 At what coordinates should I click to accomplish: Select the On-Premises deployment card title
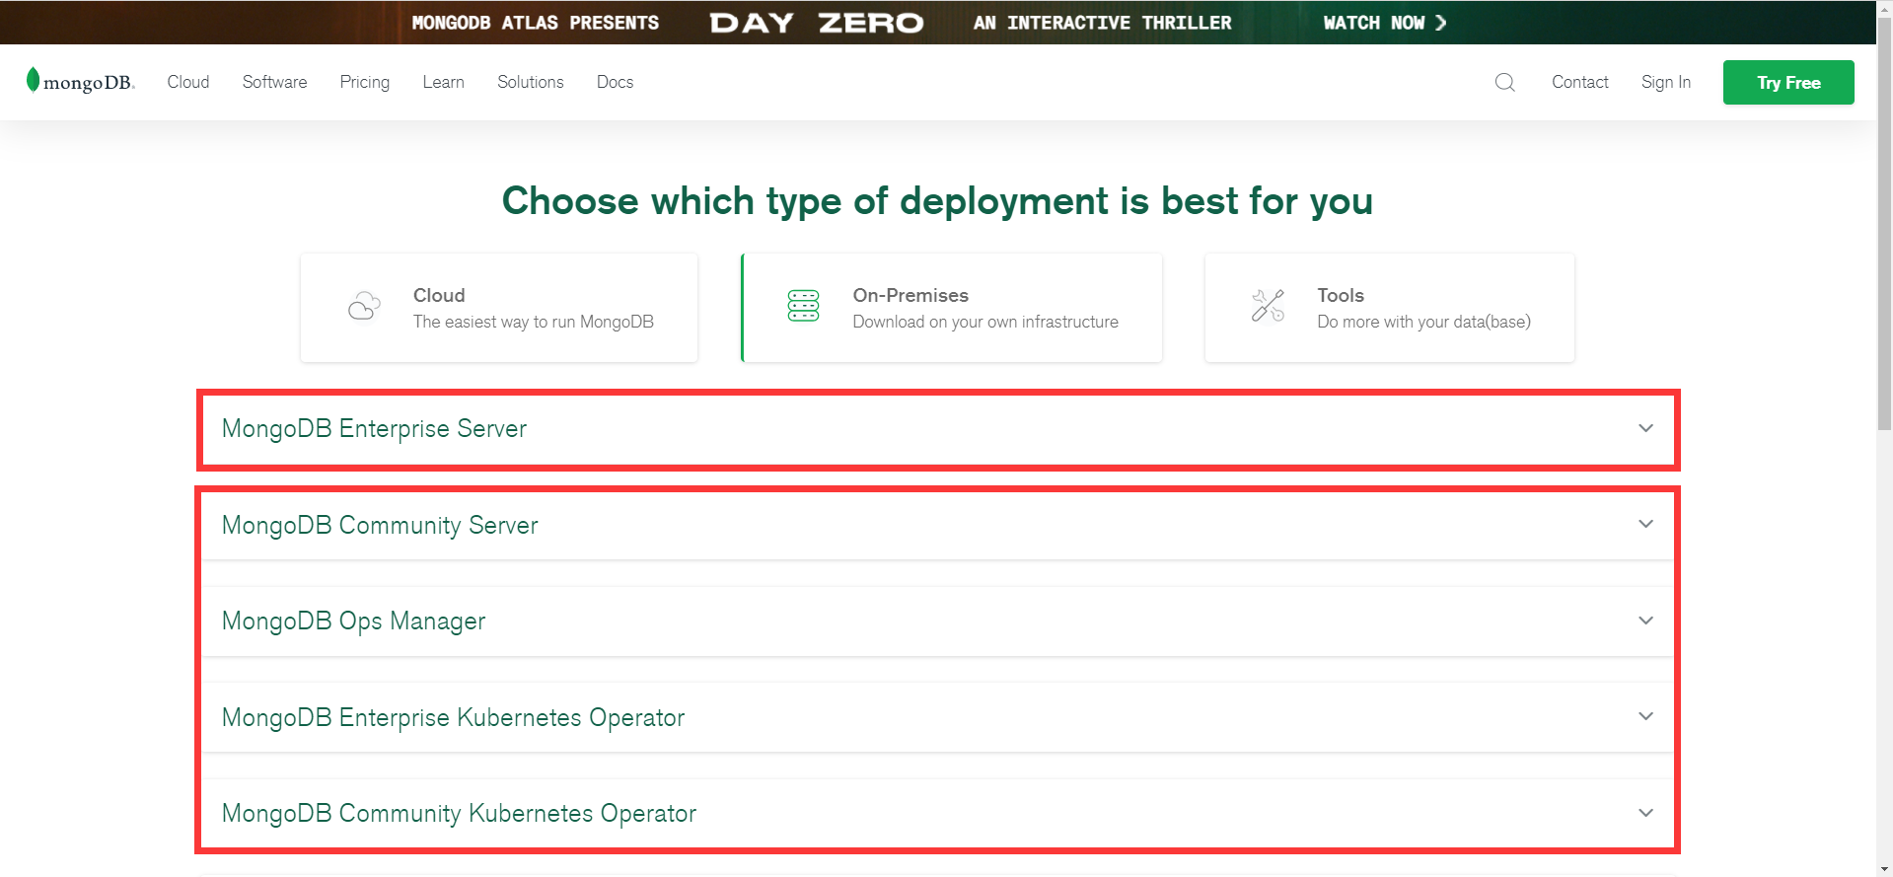pos(910,295)
